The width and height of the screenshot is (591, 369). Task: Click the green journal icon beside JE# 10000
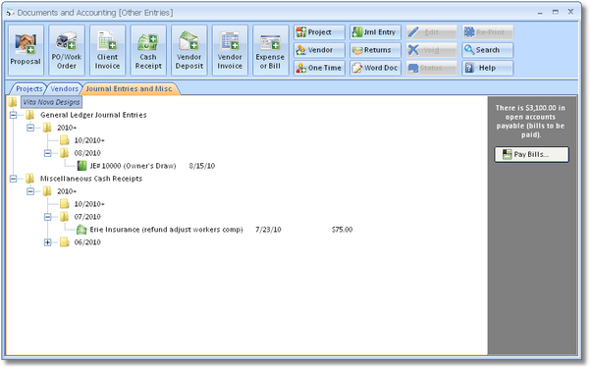pos(81,166)
